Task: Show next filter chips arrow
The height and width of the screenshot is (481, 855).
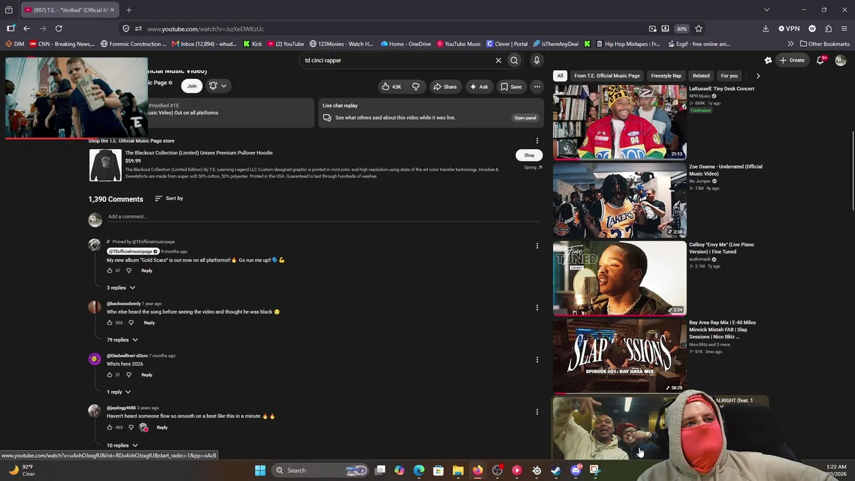Action: 757,75
